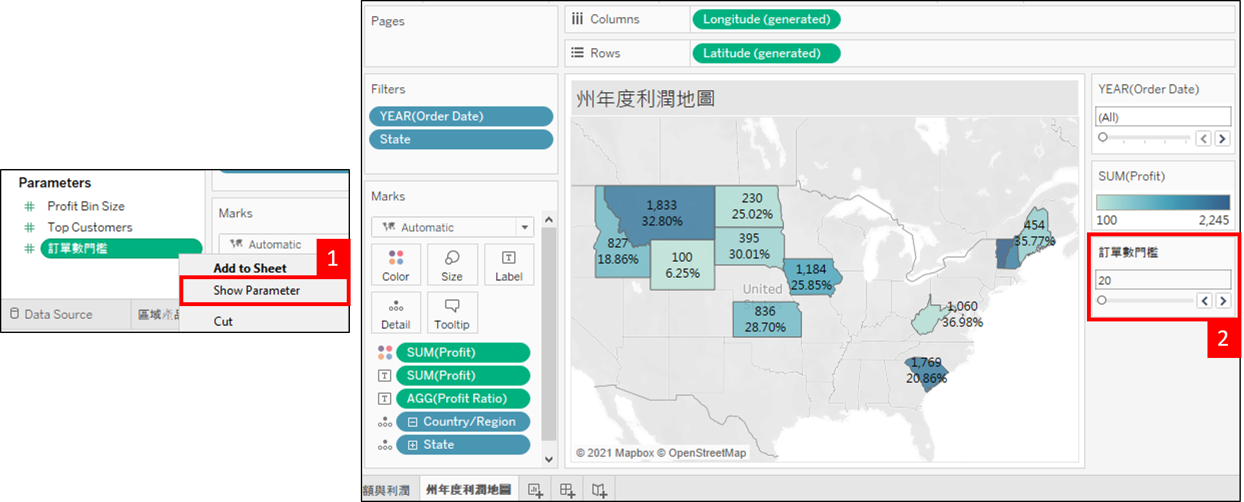Click the SUM(Profit) label pill in Marks
1244x502 pixels.
pos(463,376)
